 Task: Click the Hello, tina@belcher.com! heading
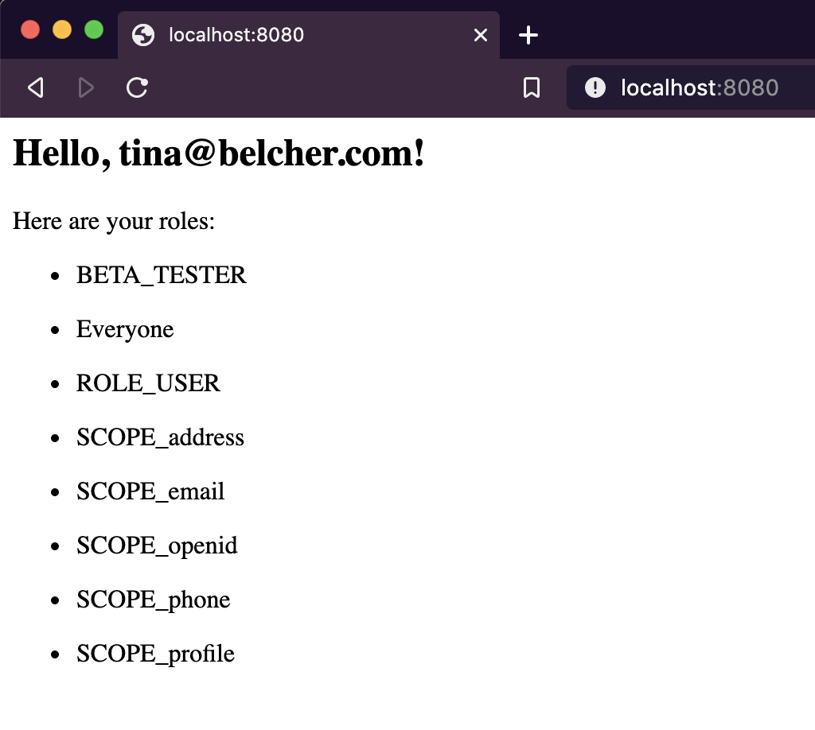(219, 153)
